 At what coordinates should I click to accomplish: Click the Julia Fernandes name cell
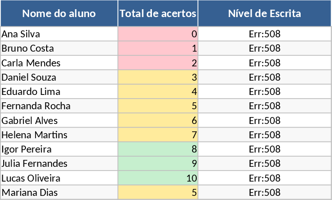pyautogui.click(x=59, y=164)
